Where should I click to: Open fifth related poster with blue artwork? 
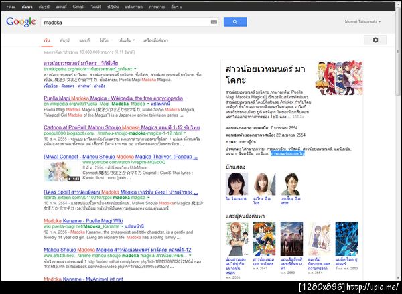pyautogui.click(x=346, y=238)
